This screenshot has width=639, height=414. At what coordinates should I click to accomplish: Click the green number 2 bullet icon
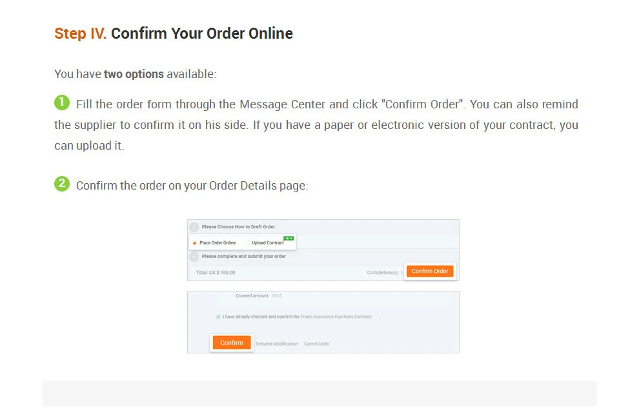pos(62,184)
